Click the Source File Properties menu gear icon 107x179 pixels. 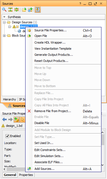coord(29,30)
